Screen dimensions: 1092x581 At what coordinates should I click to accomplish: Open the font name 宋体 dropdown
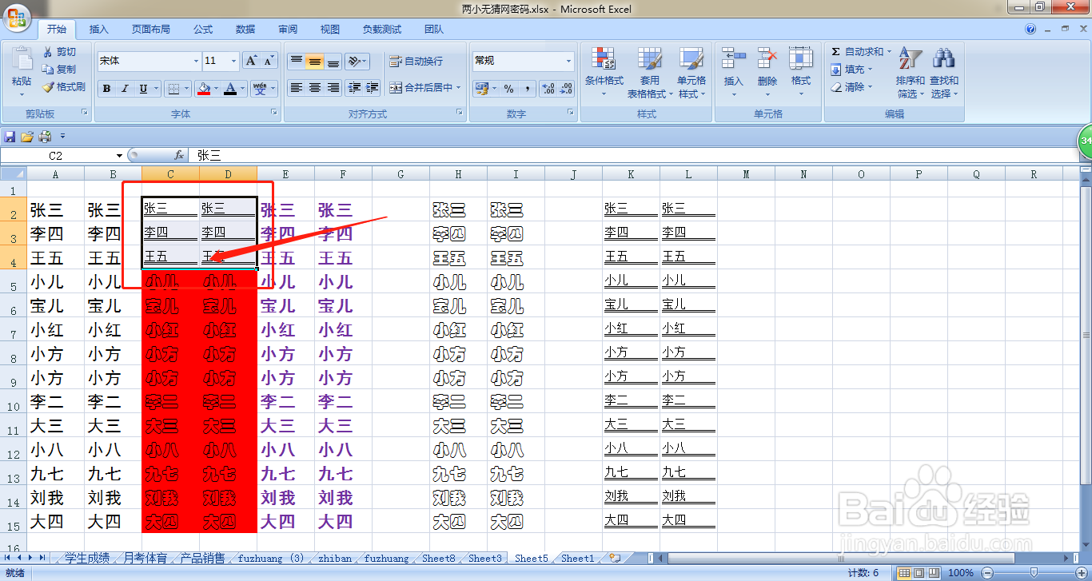tap(196, 61)
